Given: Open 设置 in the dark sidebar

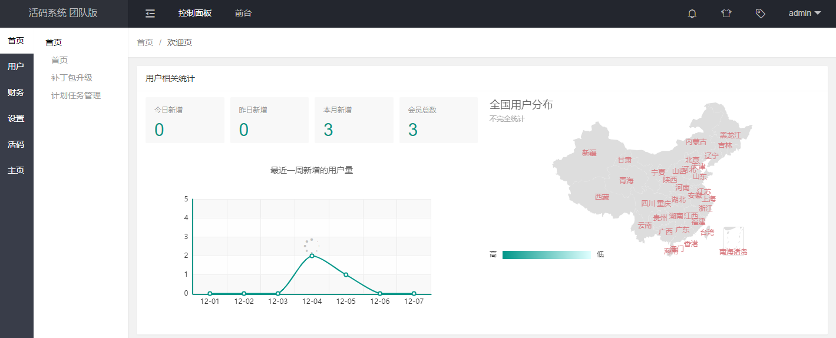Looking at the screenshot, I should coord(16,118).
